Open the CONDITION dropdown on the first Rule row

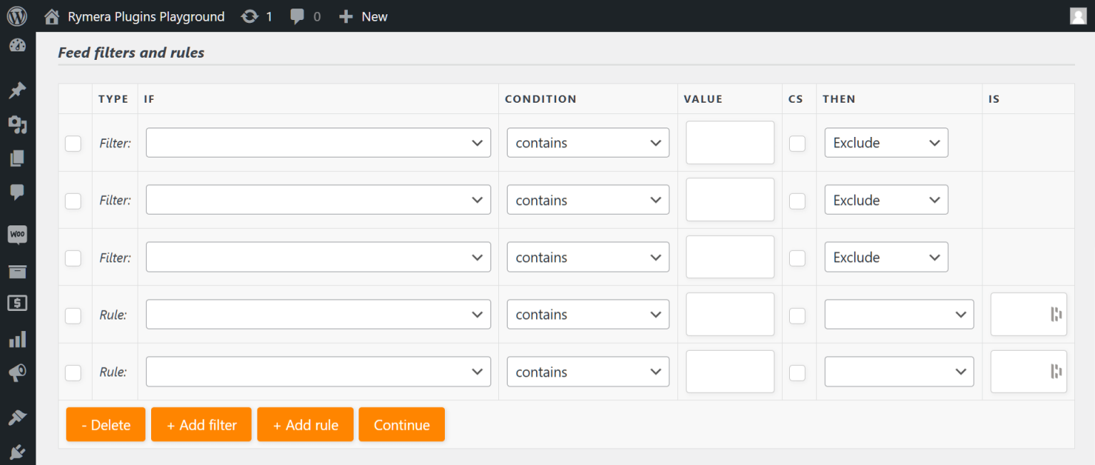point(587,314)
